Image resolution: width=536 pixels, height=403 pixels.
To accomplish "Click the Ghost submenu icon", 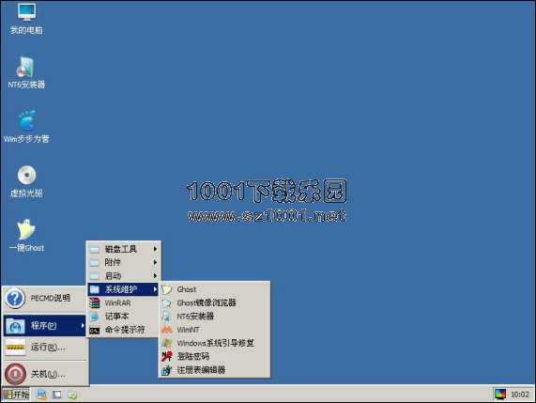I will 166,289.
